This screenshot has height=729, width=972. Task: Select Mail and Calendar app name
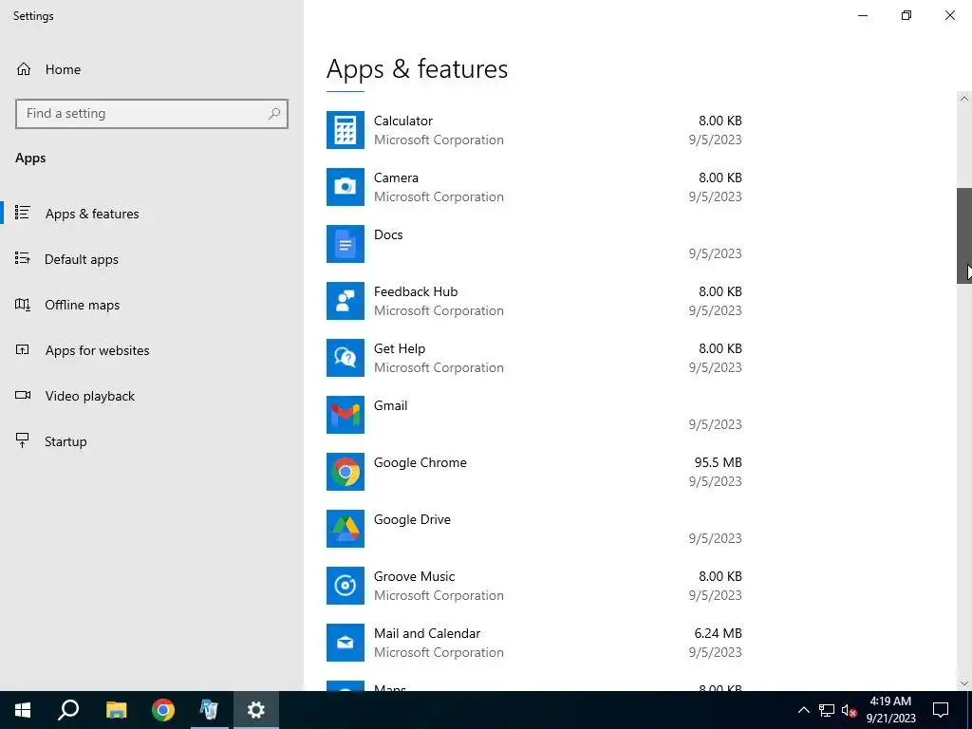click(427, 633)
